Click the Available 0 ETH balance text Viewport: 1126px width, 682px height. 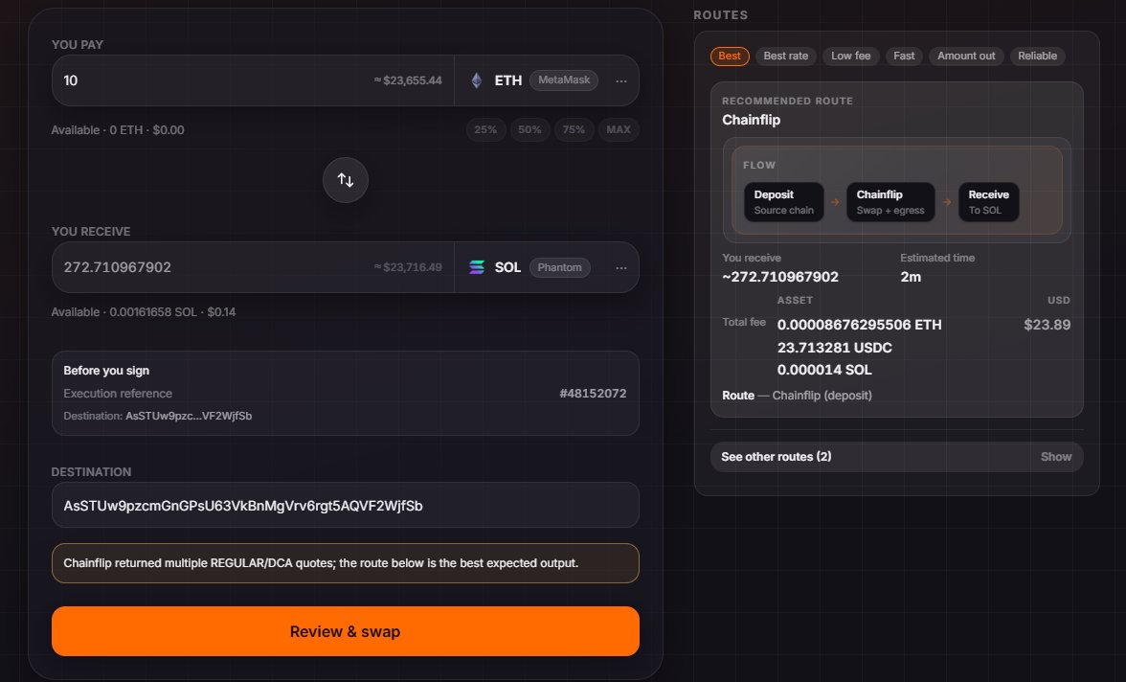[118, 130]
